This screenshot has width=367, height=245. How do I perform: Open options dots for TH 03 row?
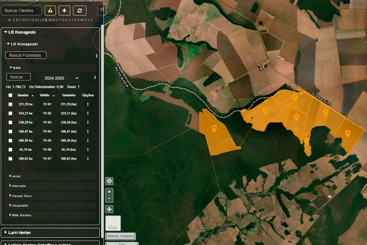click(88, 122)
